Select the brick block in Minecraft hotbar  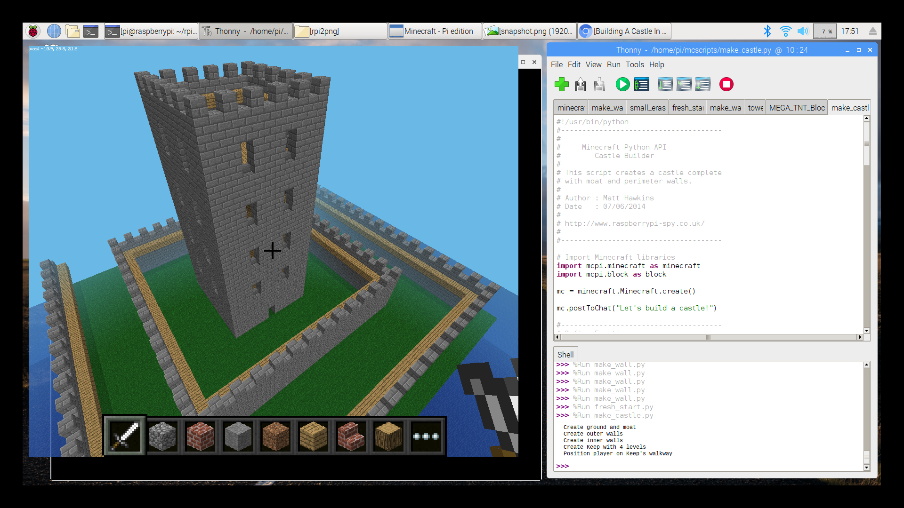point(200,436)
